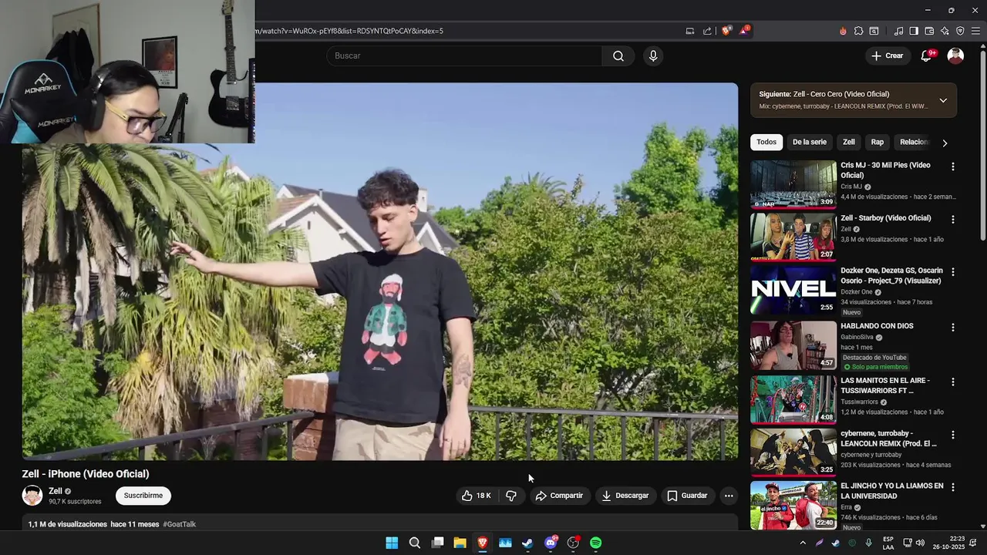Open more actions ellipsis under the video
The width and height of the screenshot is (987, 555).
pyautogui.click(x=729, y=496)
